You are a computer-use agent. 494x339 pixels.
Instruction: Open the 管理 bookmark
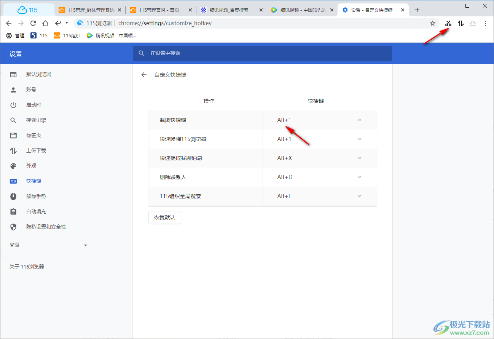click(x=15, y=35)
